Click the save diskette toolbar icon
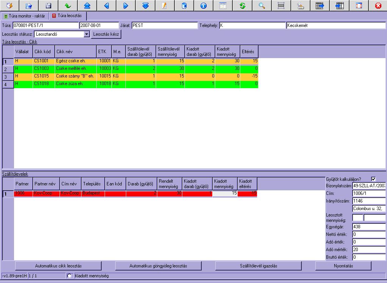This screenshot has width=387, height=283. (48, 6)
